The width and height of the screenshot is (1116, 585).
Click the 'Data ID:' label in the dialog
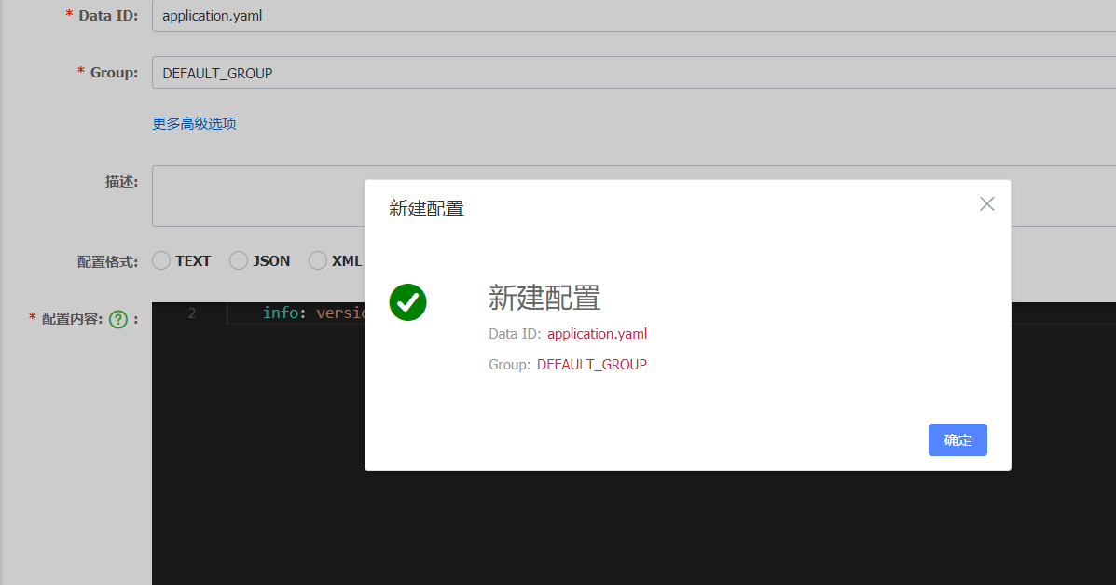click(x=515, y=333)
